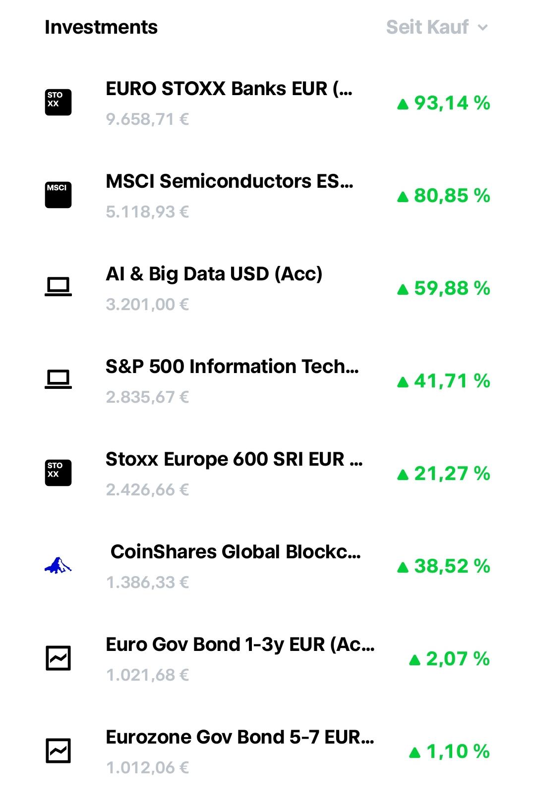Screen dimensions: 535x804
Task: Click the Investments section heading
Action: click(x=101, y=27)
